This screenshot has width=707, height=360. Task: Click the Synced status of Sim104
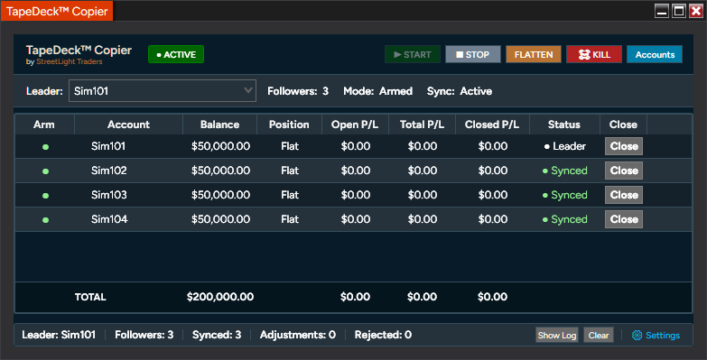coord(565,219)
